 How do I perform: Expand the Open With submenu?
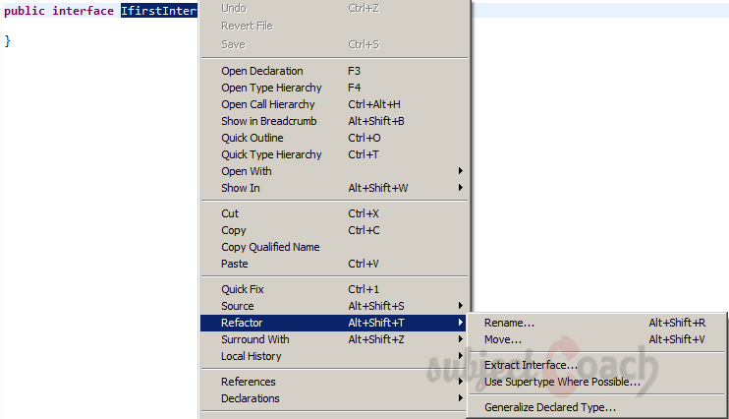[334, 171]
